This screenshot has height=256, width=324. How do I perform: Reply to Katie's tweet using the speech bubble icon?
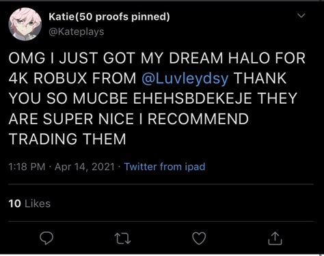46,238
